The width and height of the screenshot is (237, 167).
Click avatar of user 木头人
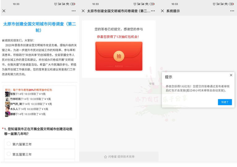(7, 109)
